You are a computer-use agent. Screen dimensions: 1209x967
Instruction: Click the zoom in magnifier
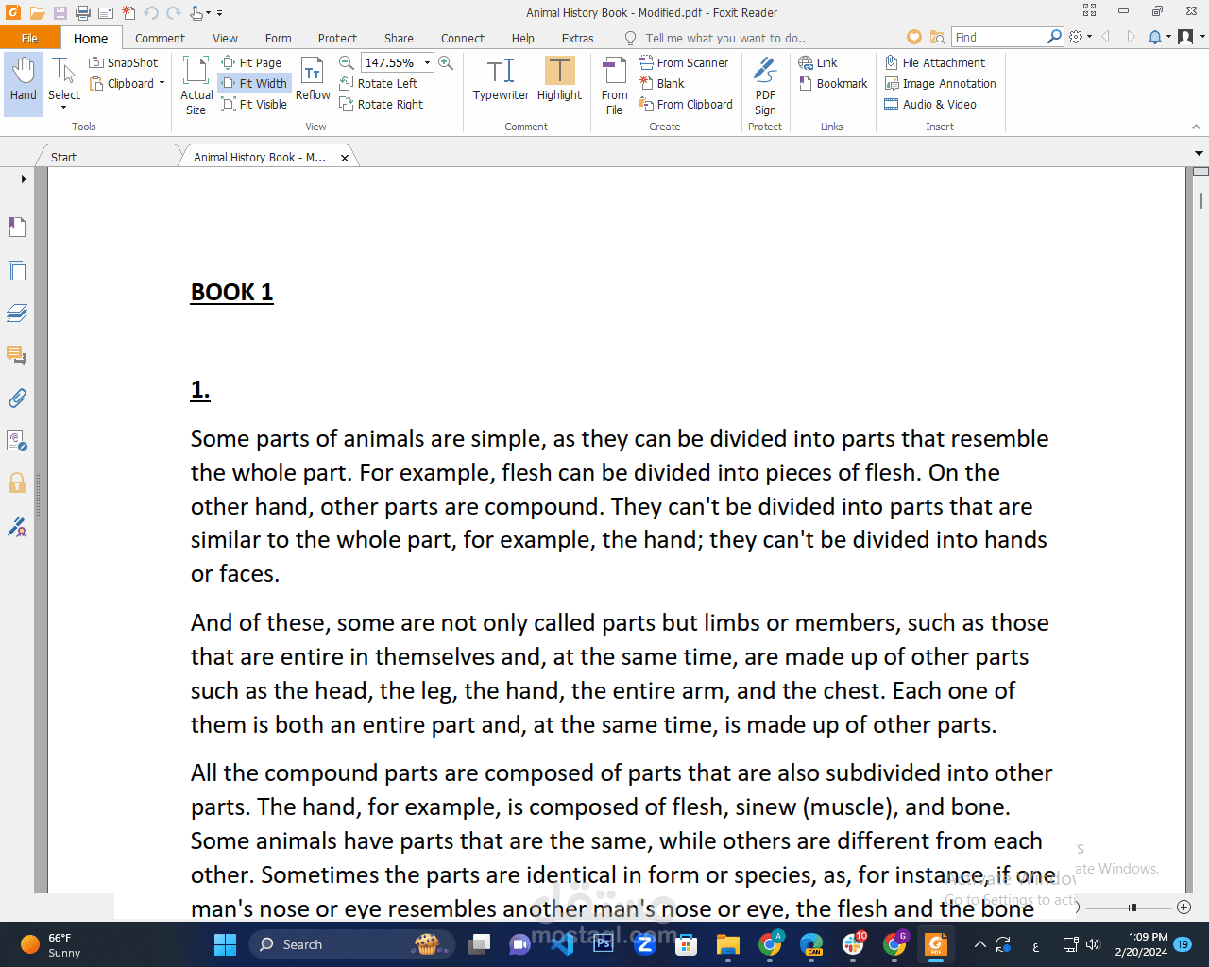pos(446,63)
